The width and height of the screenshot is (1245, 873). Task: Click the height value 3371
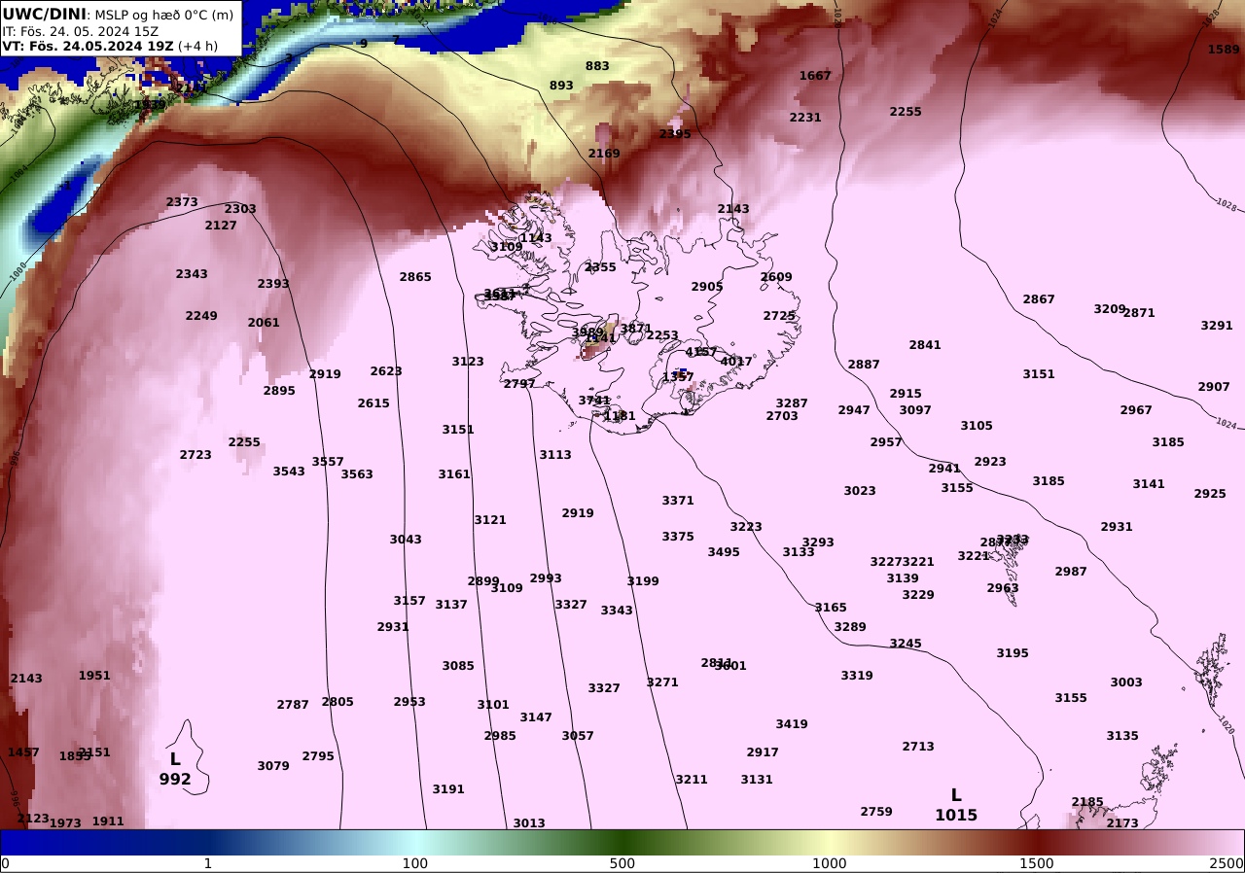click(678, 501)
